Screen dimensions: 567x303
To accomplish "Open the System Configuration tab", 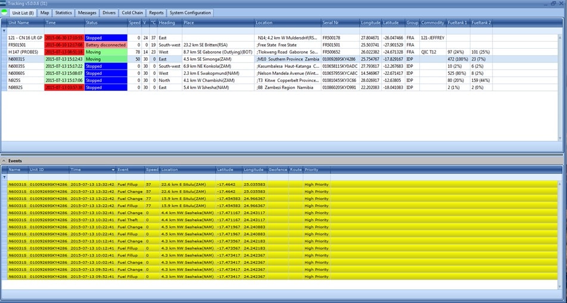I will (x=190, y=12).
